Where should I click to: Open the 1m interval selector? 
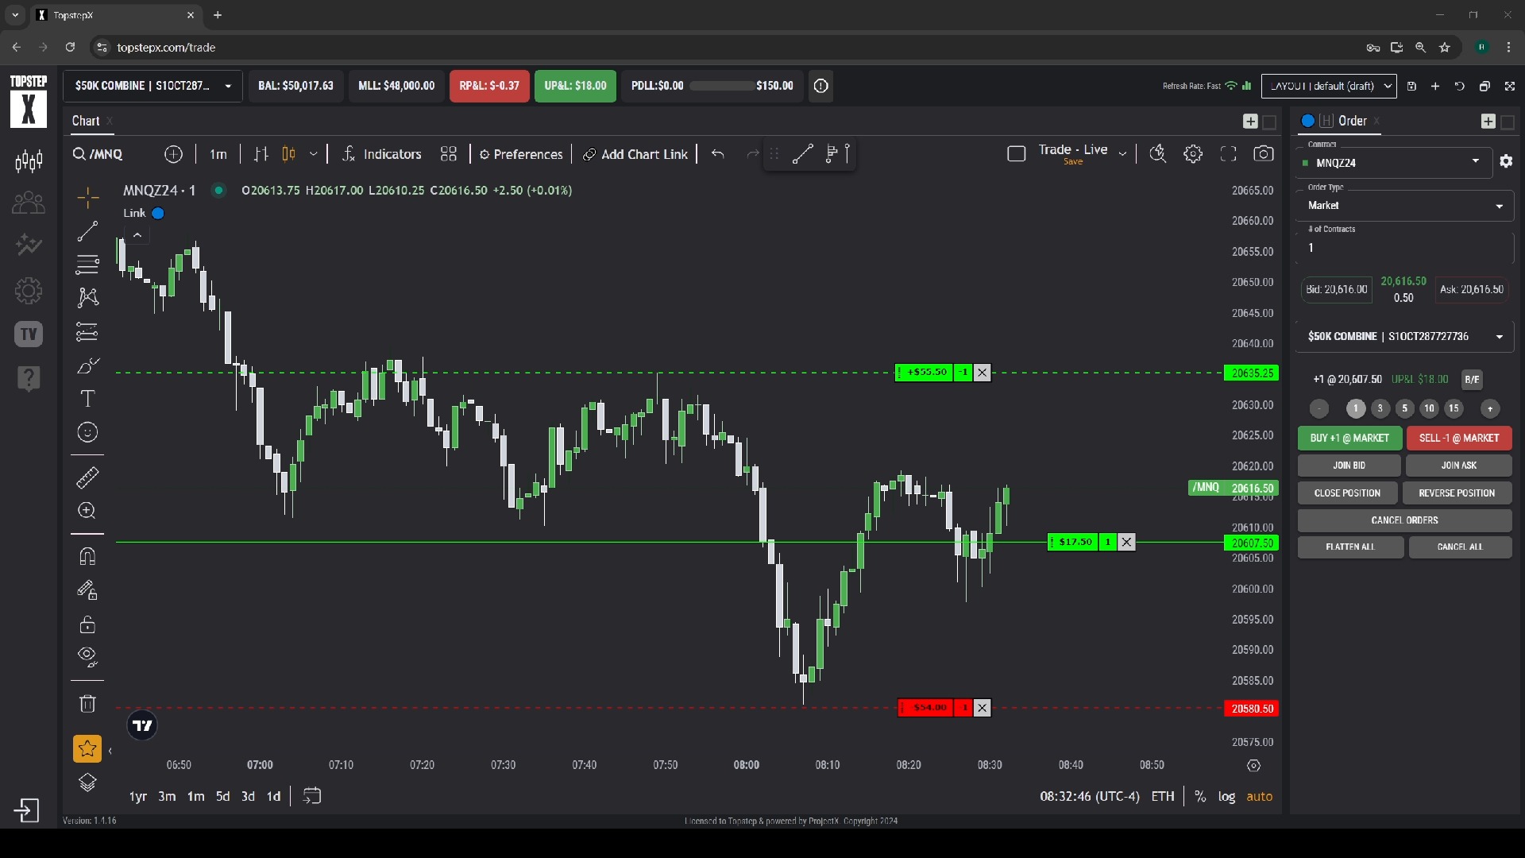[x=218, y=154]
